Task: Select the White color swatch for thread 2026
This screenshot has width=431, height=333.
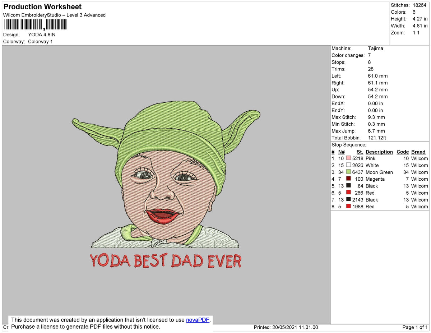Action: tap(348, 165)
